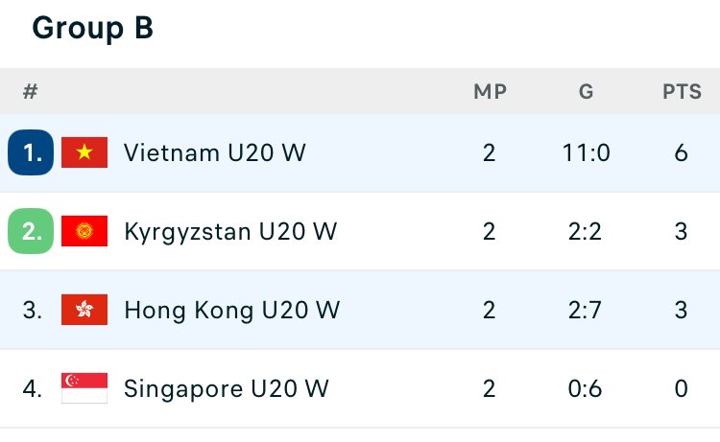Click the Kyrgyzstan flag icon

(84, 231)
